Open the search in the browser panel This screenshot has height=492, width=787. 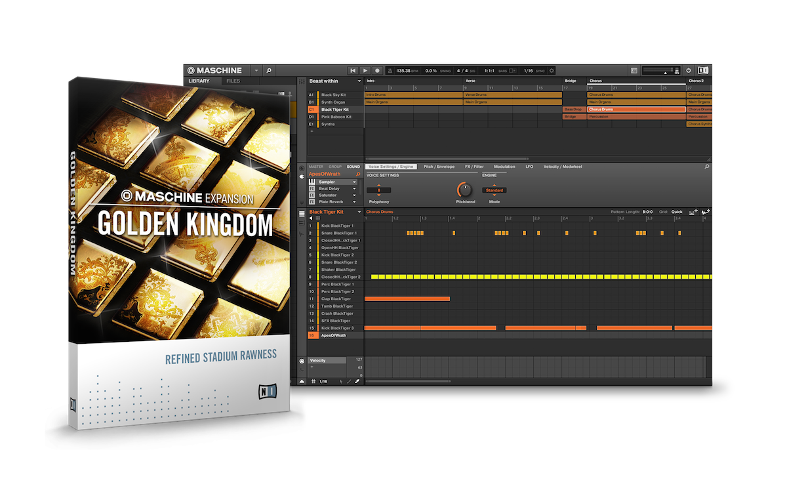(269, 70)
